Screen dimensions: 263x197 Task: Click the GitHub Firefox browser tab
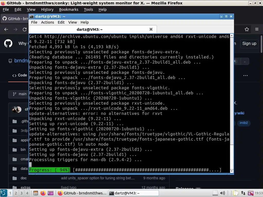tap(15, 18)
